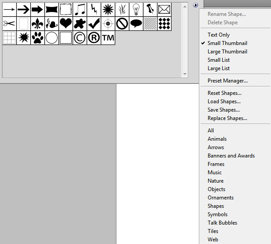Load the Web shape set
Viewport: 271px width, 244px height.
(x=213, y=240)
